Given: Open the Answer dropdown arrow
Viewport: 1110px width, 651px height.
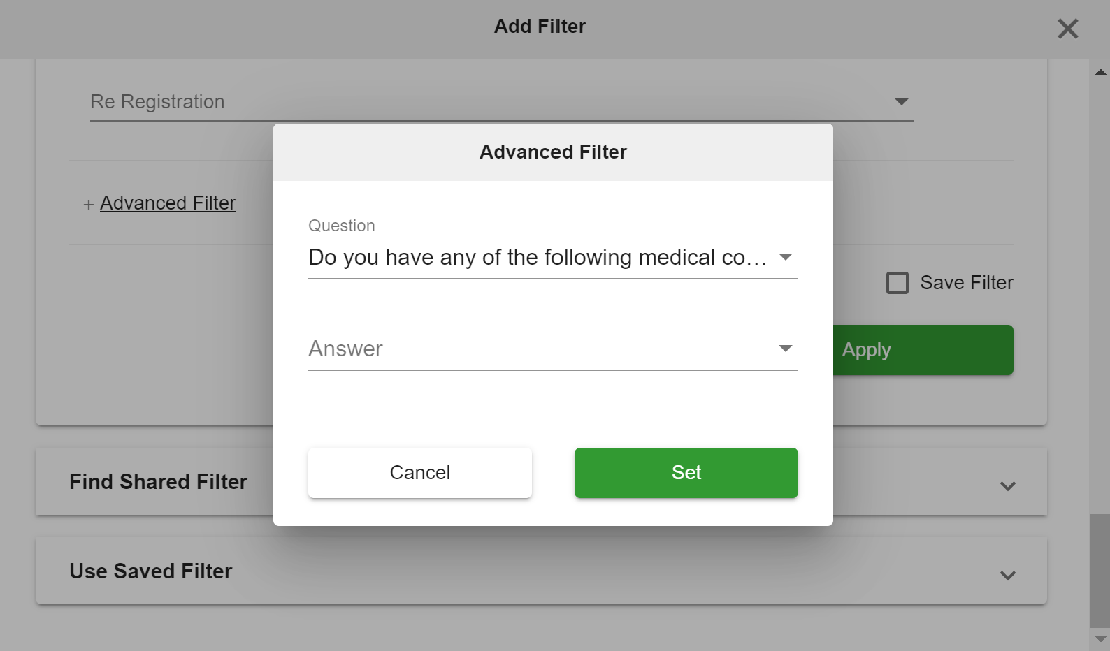Looking at the screenshot, I should point(786,349).
